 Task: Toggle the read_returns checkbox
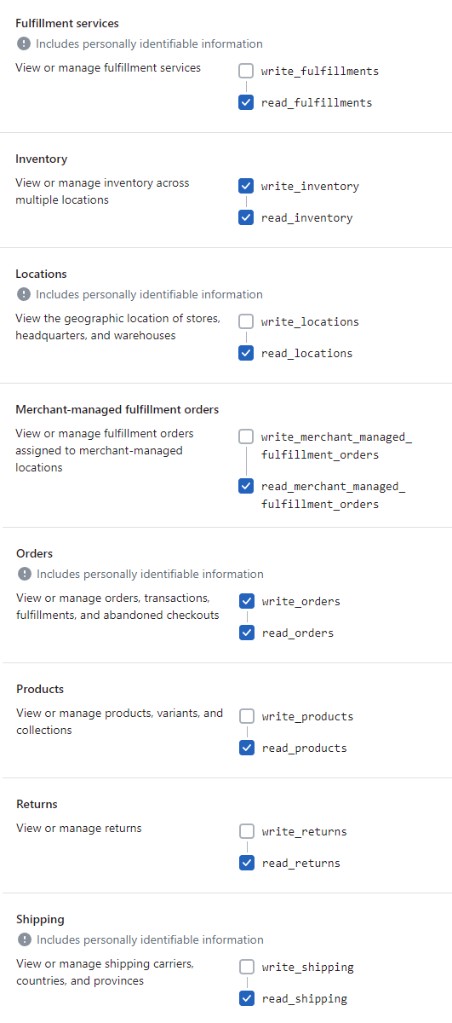point(247,863)
